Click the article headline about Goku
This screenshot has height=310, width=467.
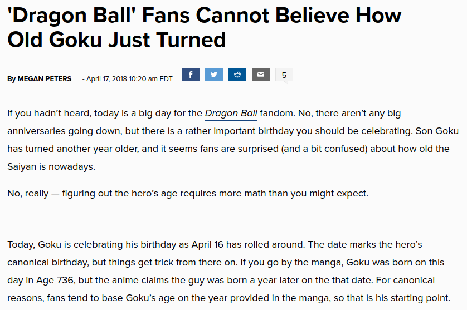tap(205, 27)
